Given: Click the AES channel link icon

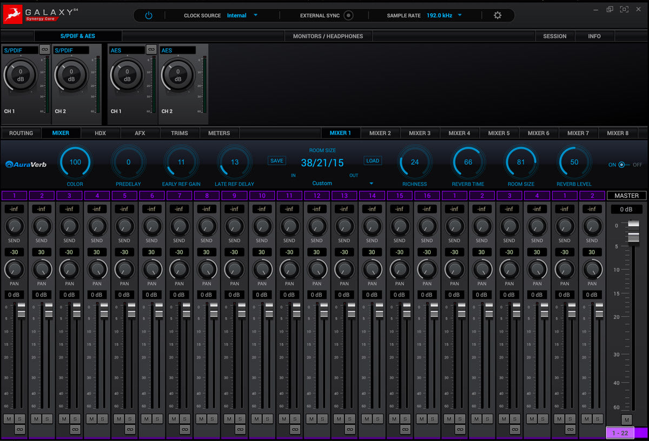Looking at the screenshot, I should click(151, 49).
